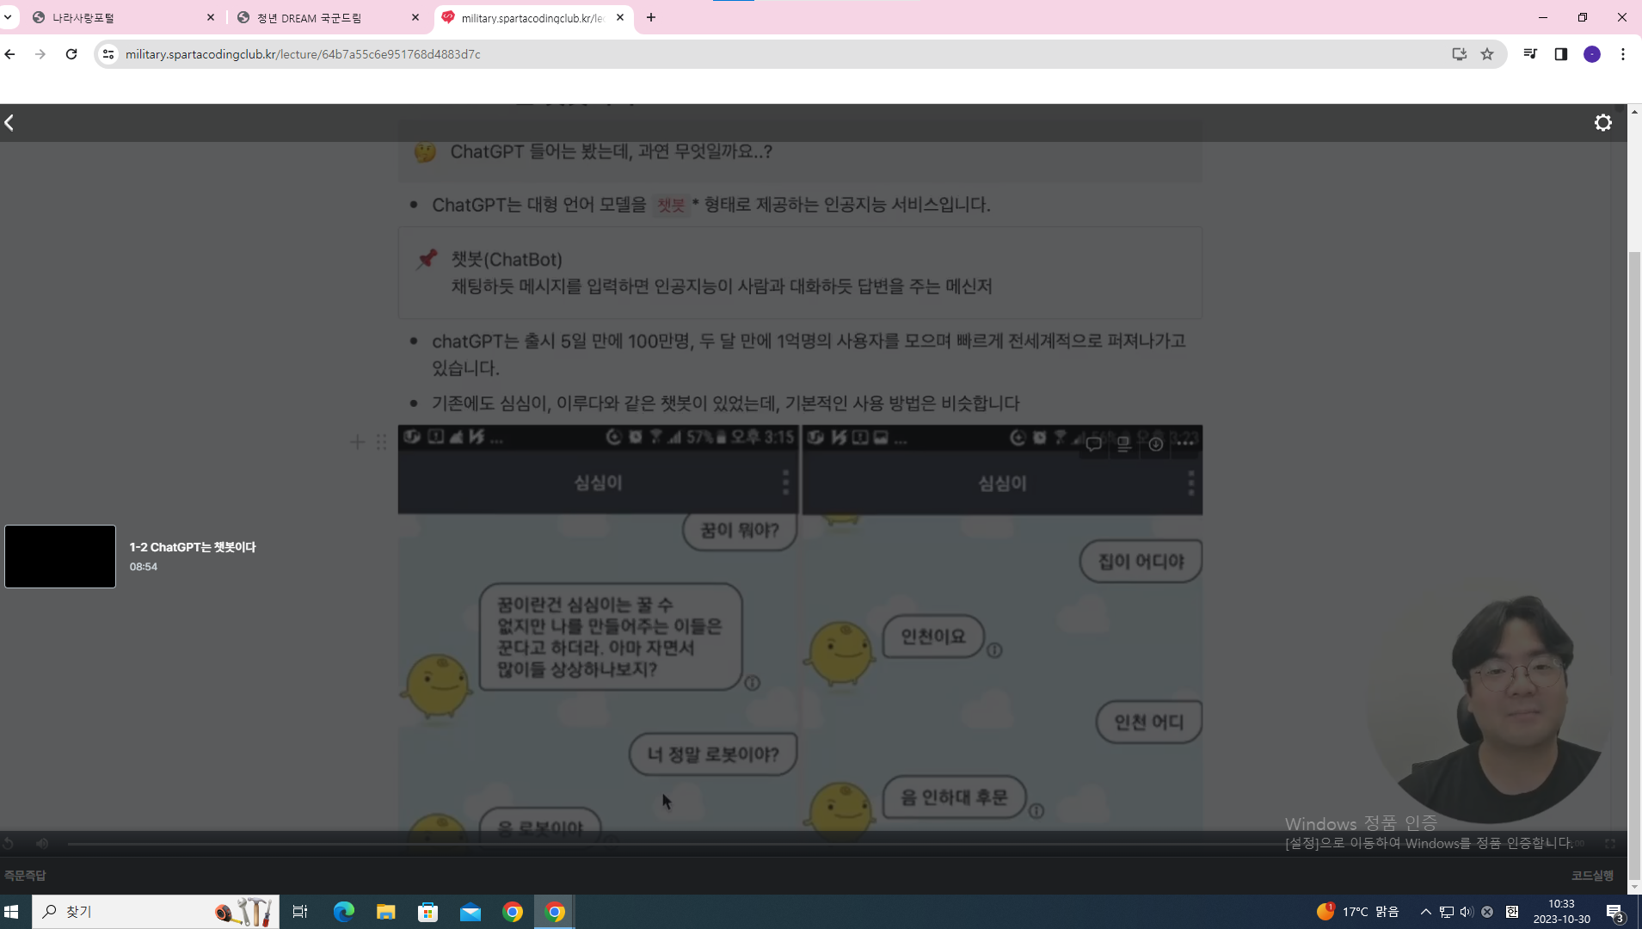Open File Explorer from the taskbar
1642x929 pixels.
(385, 912)
